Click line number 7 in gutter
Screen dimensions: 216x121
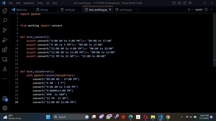[17, 37]
